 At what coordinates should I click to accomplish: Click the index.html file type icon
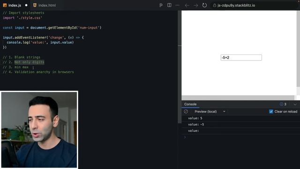coord(35,5)
